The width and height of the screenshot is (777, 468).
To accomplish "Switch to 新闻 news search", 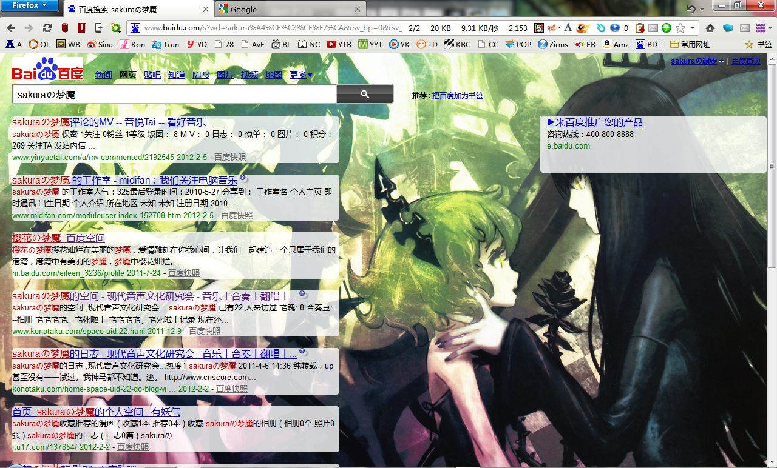I will click(104, 75).
